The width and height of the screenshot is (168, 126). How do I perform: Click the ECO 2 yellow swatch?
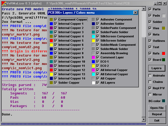(93, 66)
